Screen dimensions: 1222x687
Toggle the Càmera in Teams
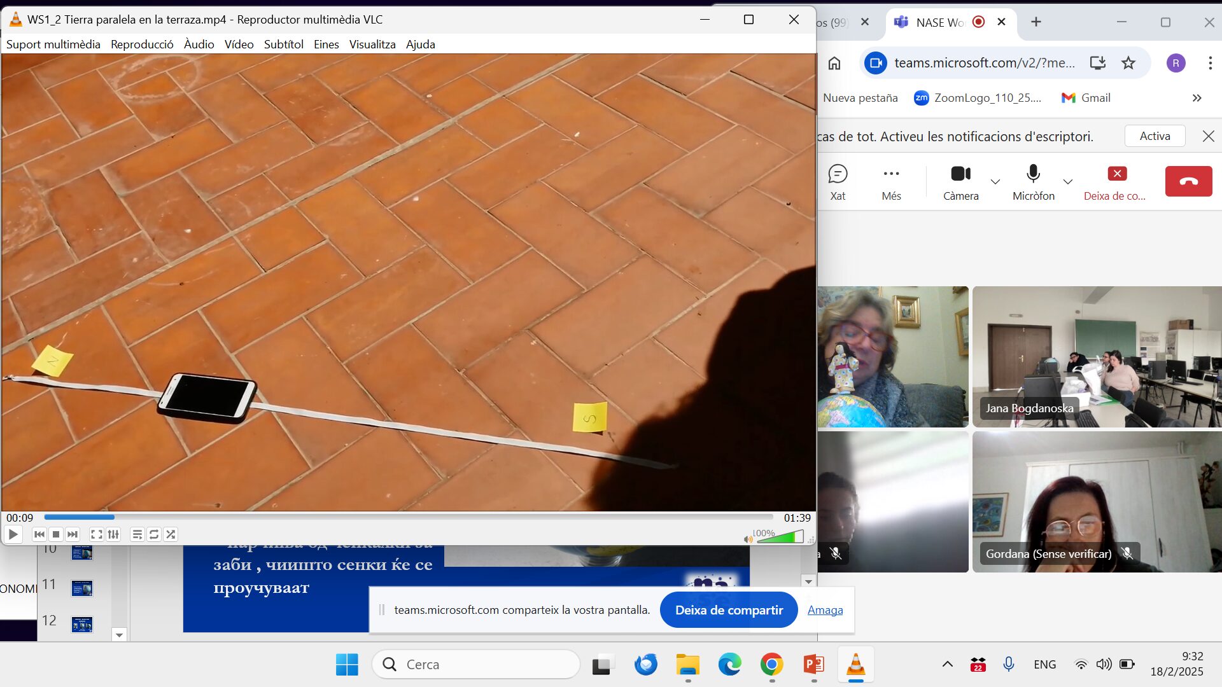(960, 183)
